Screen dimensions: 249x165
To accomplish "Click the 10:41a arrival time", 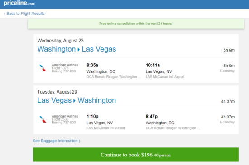I will (153, 65).
